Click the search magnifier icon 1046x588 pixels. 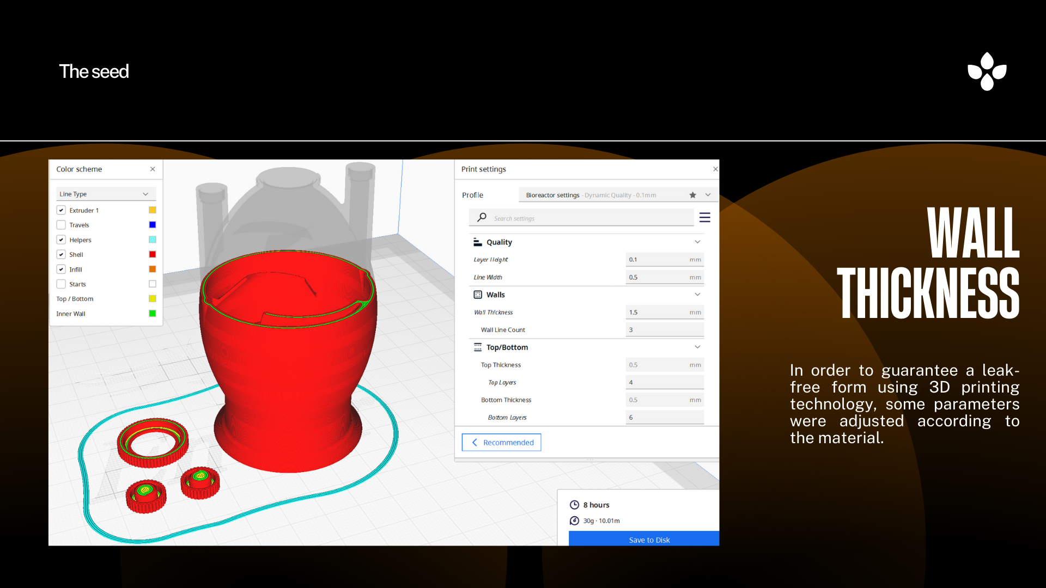click(482, 218)
